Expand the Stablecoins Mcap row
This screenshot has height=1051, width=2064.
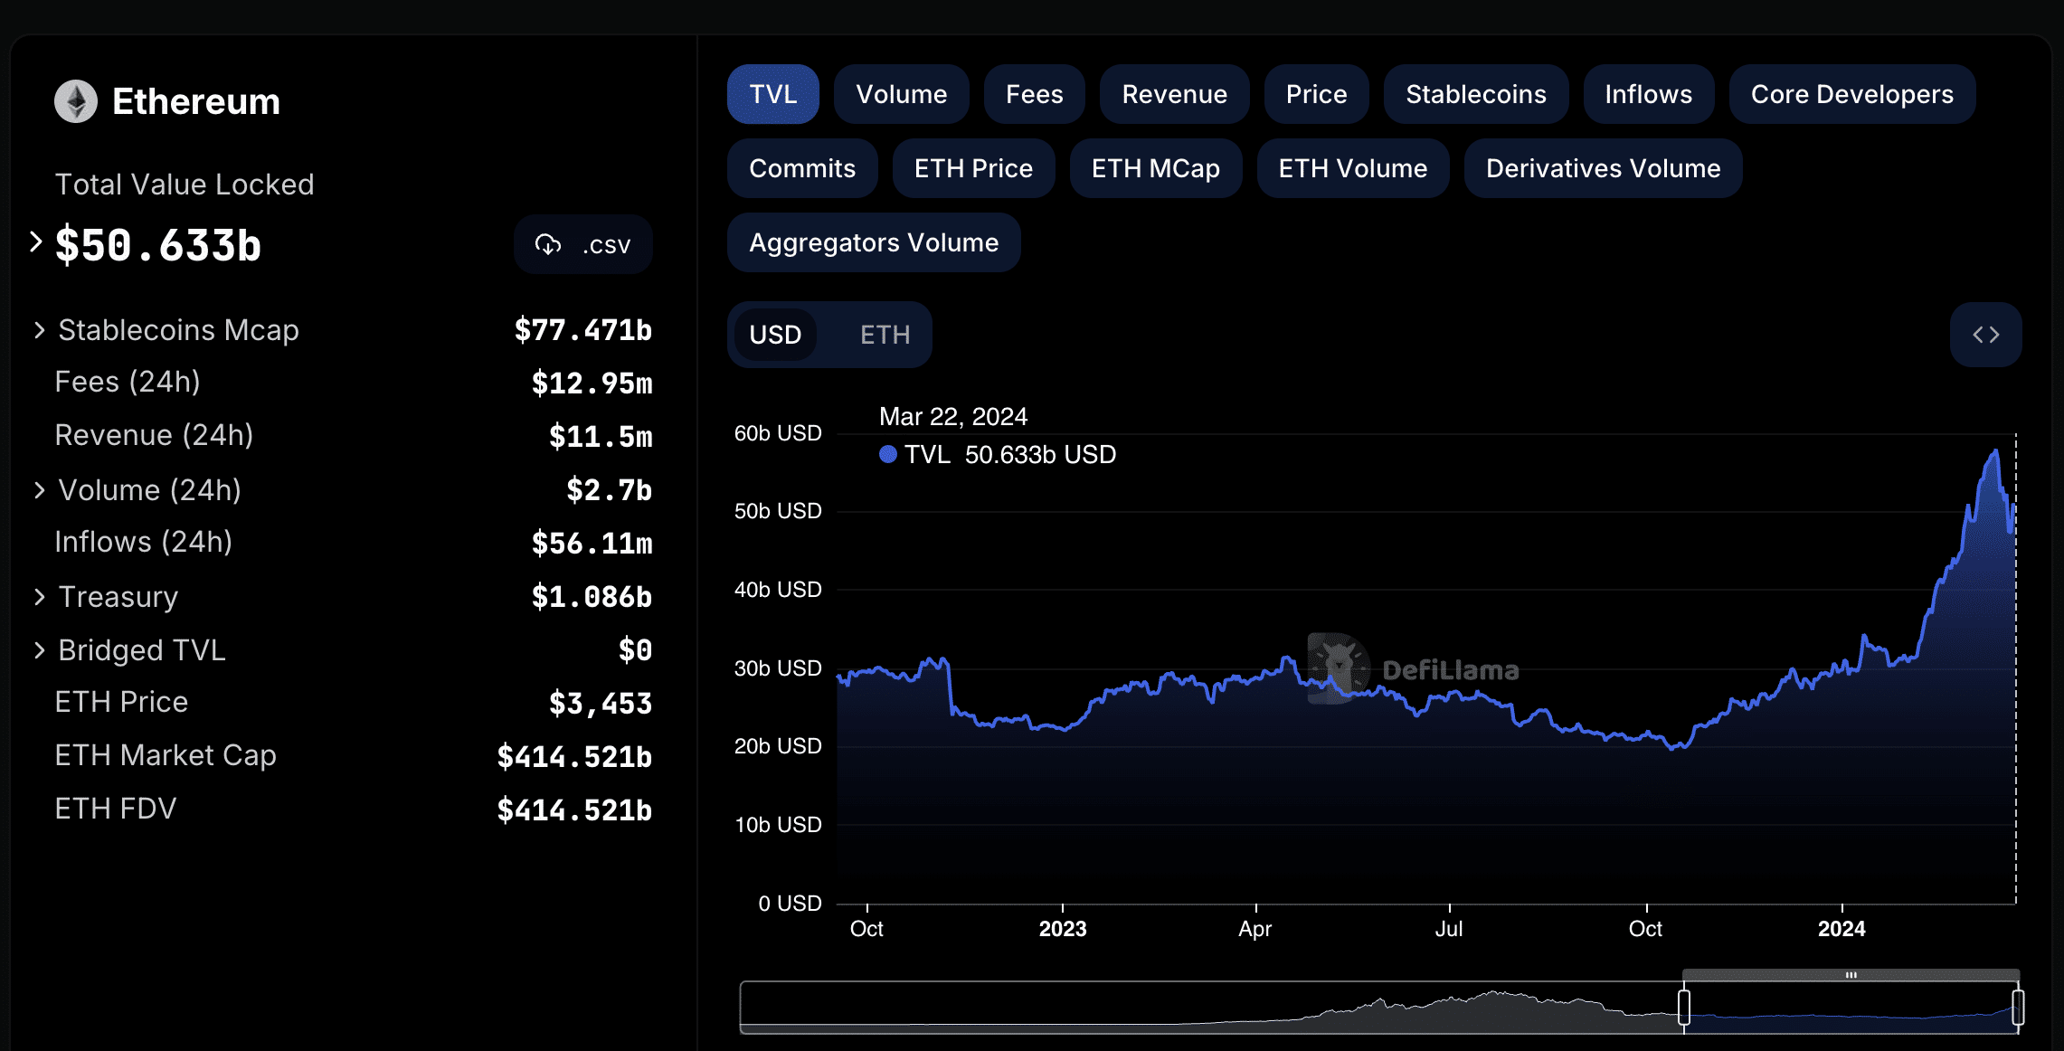[x=39, y=330]
